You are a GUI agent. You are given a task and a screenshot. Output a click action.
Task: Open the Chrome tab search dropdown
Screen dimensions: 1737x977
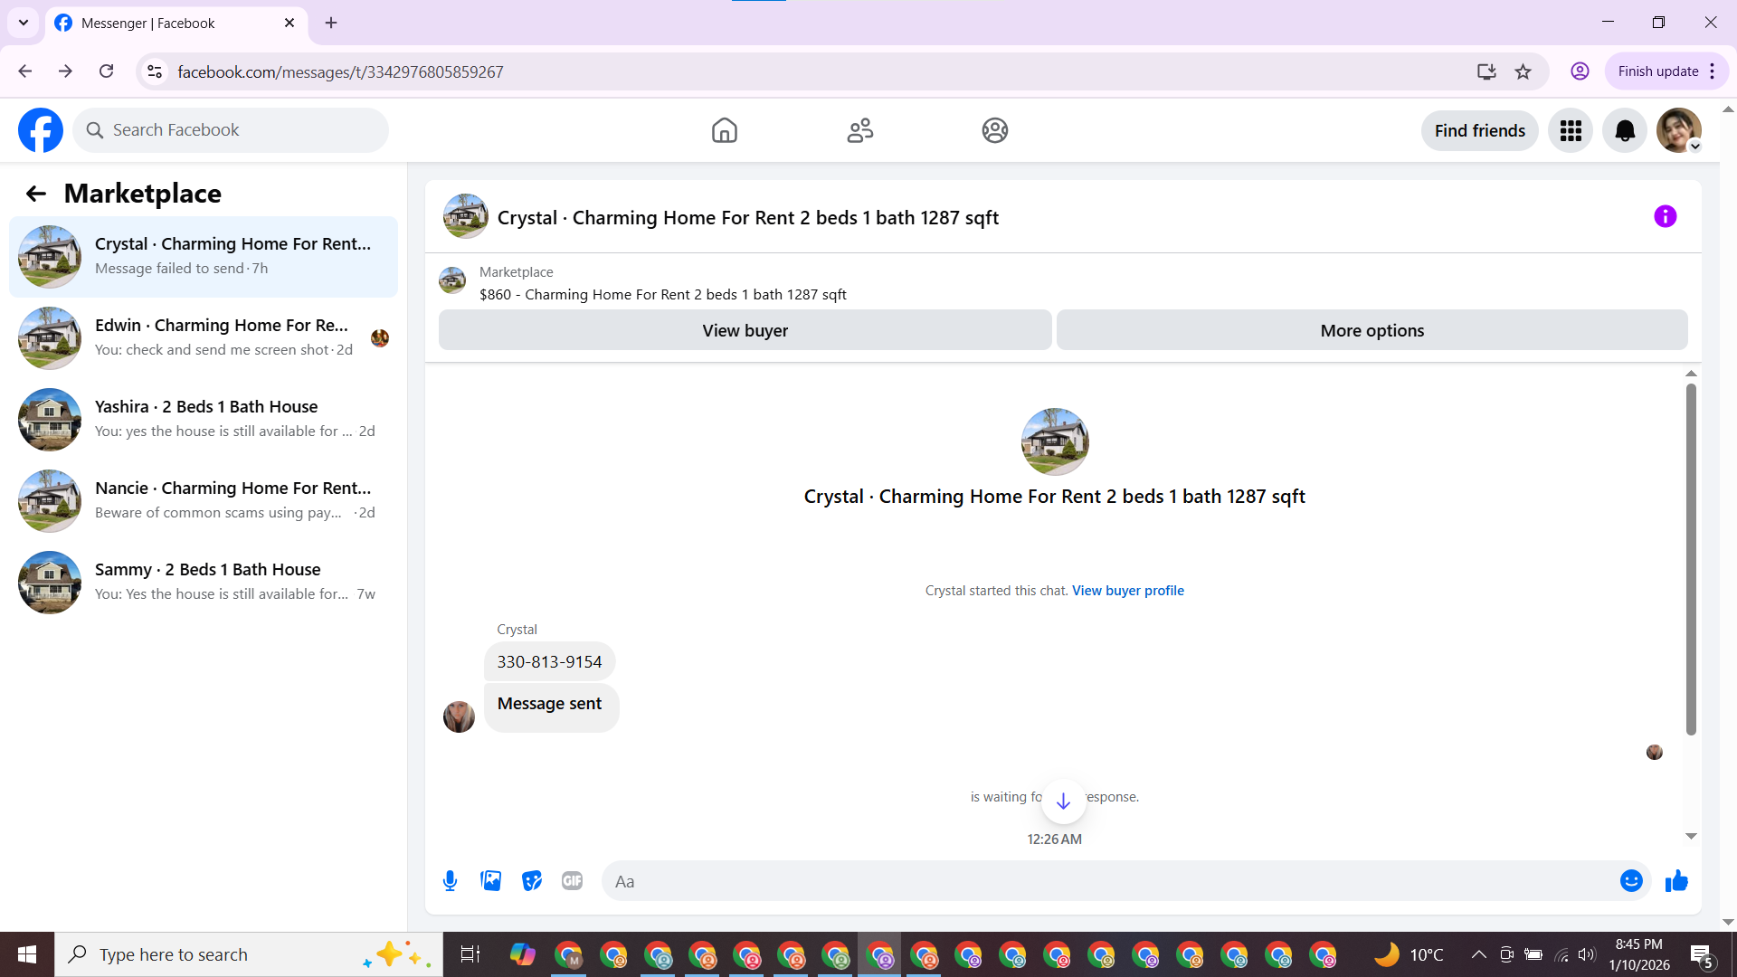(24, 23)
